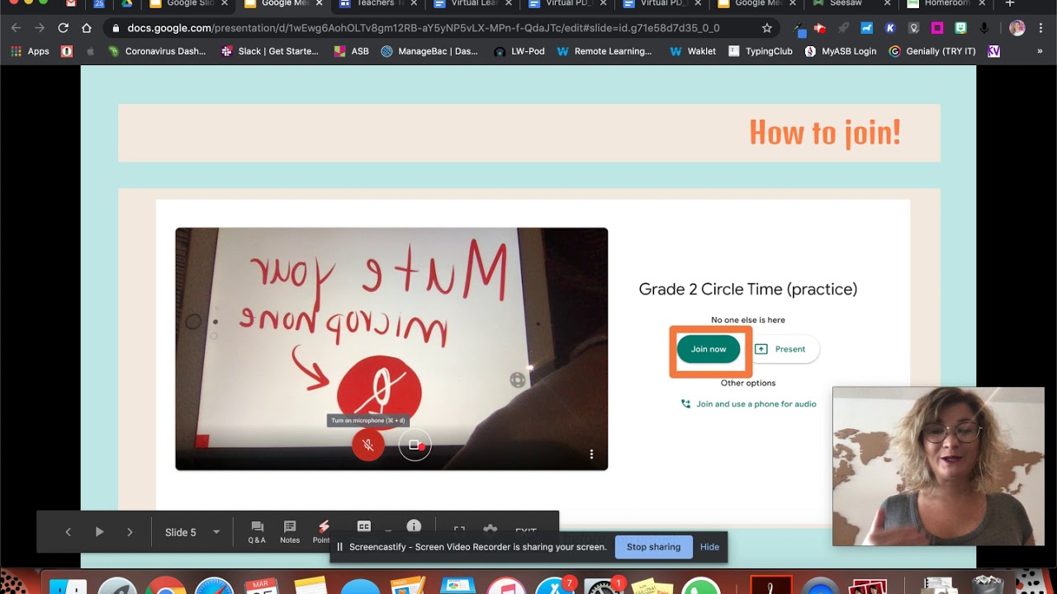1057x594 pixels.
Task: Switch to the Seesaw tab
Action: pos(846,3)
